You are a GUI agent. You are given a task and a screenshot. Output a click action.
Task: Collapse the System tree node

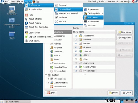(46, 75)
